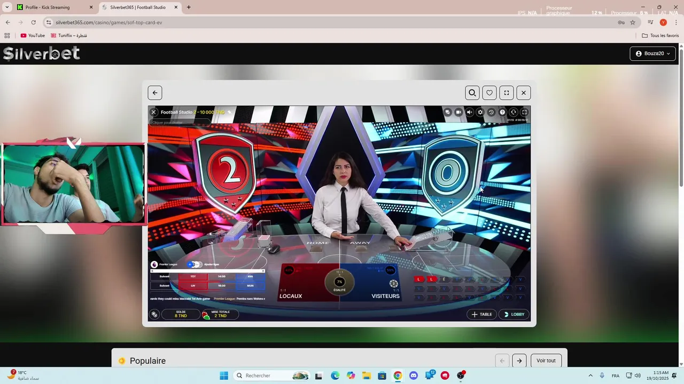Open the tab search dropdown arrow

pyautogui.click(x=7, y=7)
